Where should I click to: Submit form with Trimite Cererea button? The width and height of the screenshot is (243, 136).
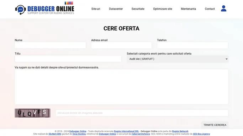215,125
